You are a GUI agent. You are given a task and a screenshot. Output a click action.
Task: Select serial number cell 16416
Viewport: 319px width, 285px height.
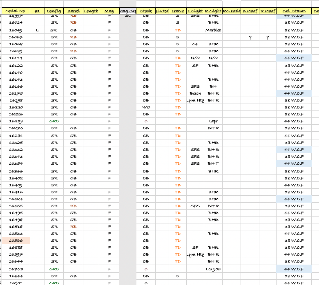[x=16, y=192]
